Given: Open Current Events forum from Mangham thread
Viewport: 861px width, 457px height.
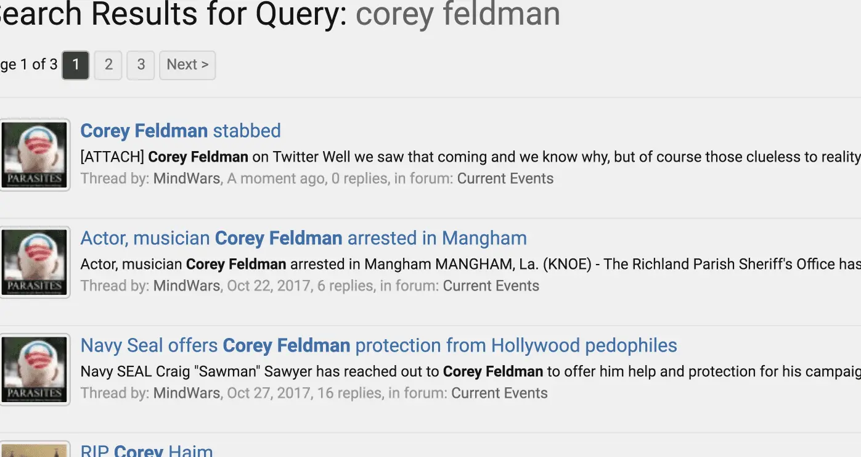Looking at the screenshot, I should point(491,286).
